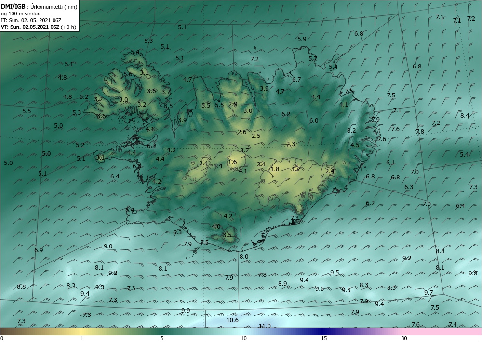The image size is (482, 342).
Task: Click the map value '4.5'
Action: (355, 145)
